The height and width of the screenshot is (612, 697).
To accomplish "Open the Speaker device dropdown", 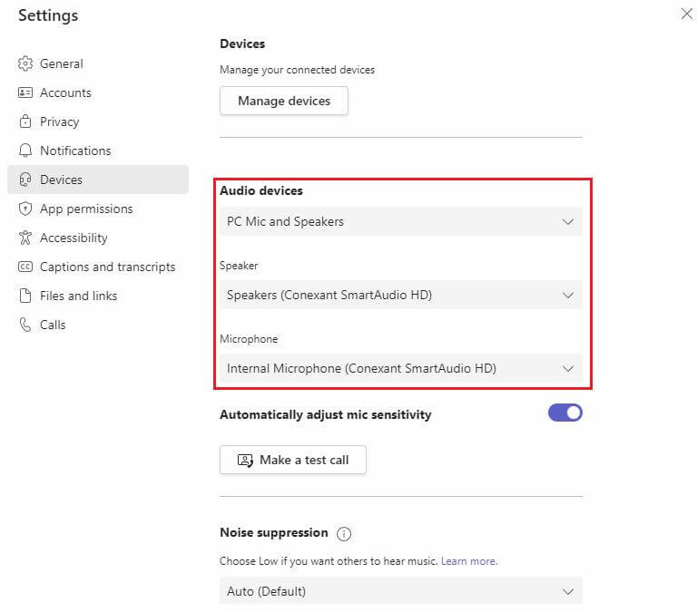I will click(401, 295).
